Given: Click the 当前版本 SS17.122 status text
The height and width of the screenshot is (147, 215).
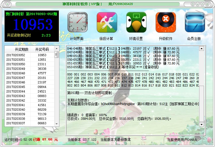Looking at the screenshot, I should point(82,140).
